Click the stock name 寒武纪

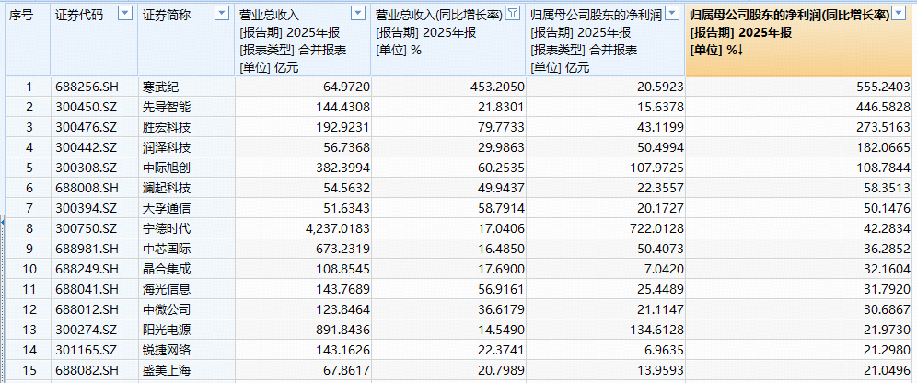pyautogui.click(x=161, y=87)
